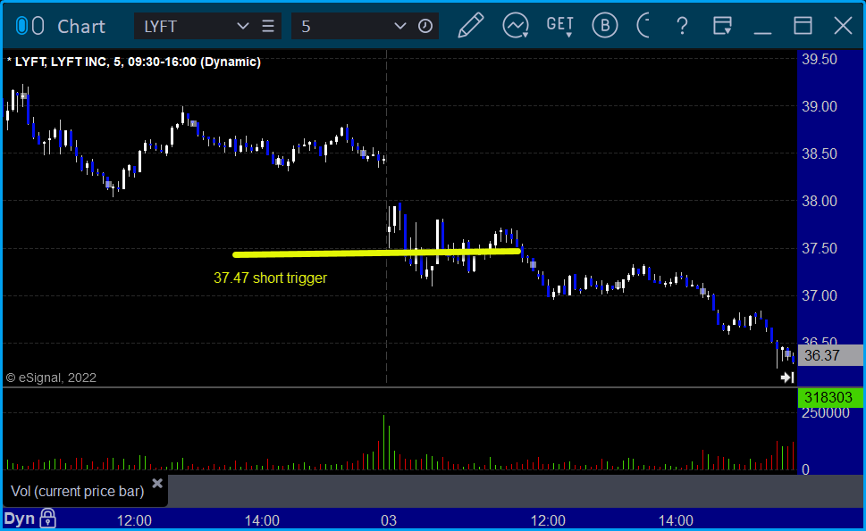Click the green 318303 volume value

pyautogui.click(x=830, y=397)
